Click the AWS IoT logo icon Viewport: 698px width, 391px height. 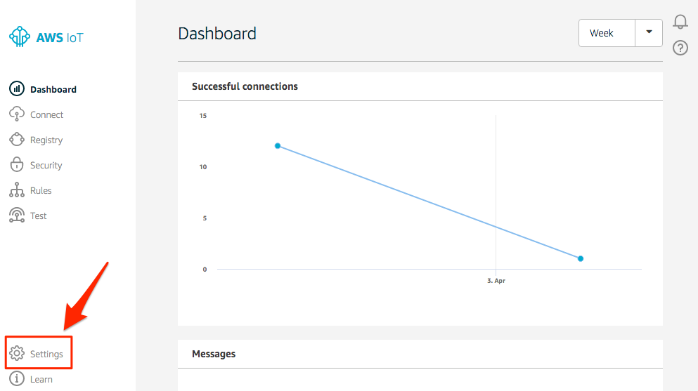(x=20, y=37)
